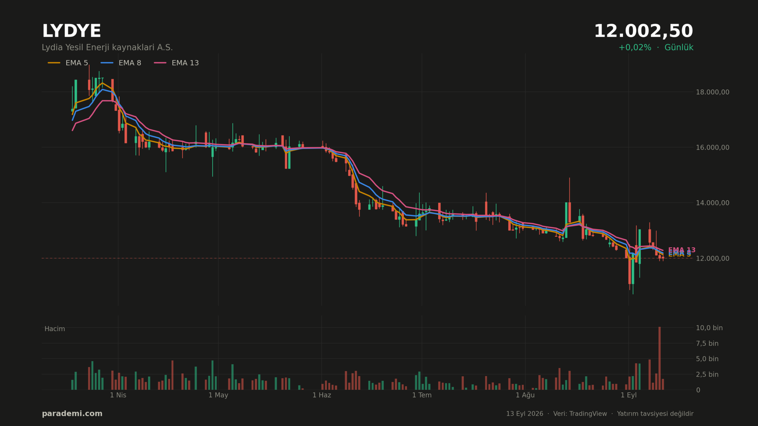
Task: Click the 12.000,00 price axis label
Action: pos(713,258)
